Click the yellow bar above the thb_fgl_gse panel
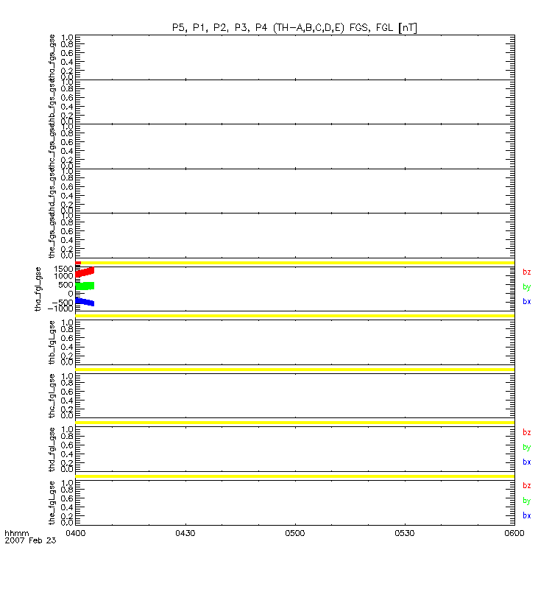 [295, 316]
